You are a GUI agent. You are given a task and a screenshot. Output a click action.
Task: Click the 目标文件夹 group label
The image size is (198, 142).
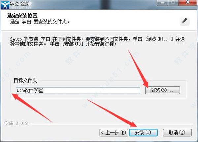[25, 80]
